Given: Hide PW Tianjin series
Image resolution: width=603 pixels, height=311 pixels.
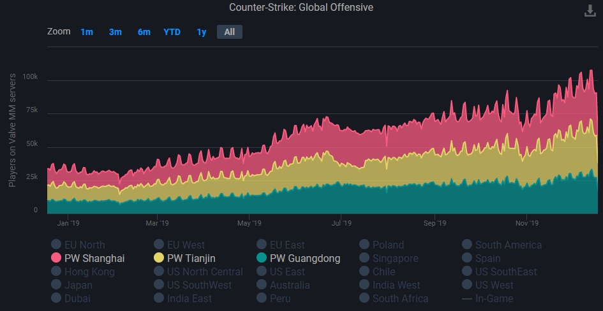Looking at the screenshot, I should coord(184,258).
